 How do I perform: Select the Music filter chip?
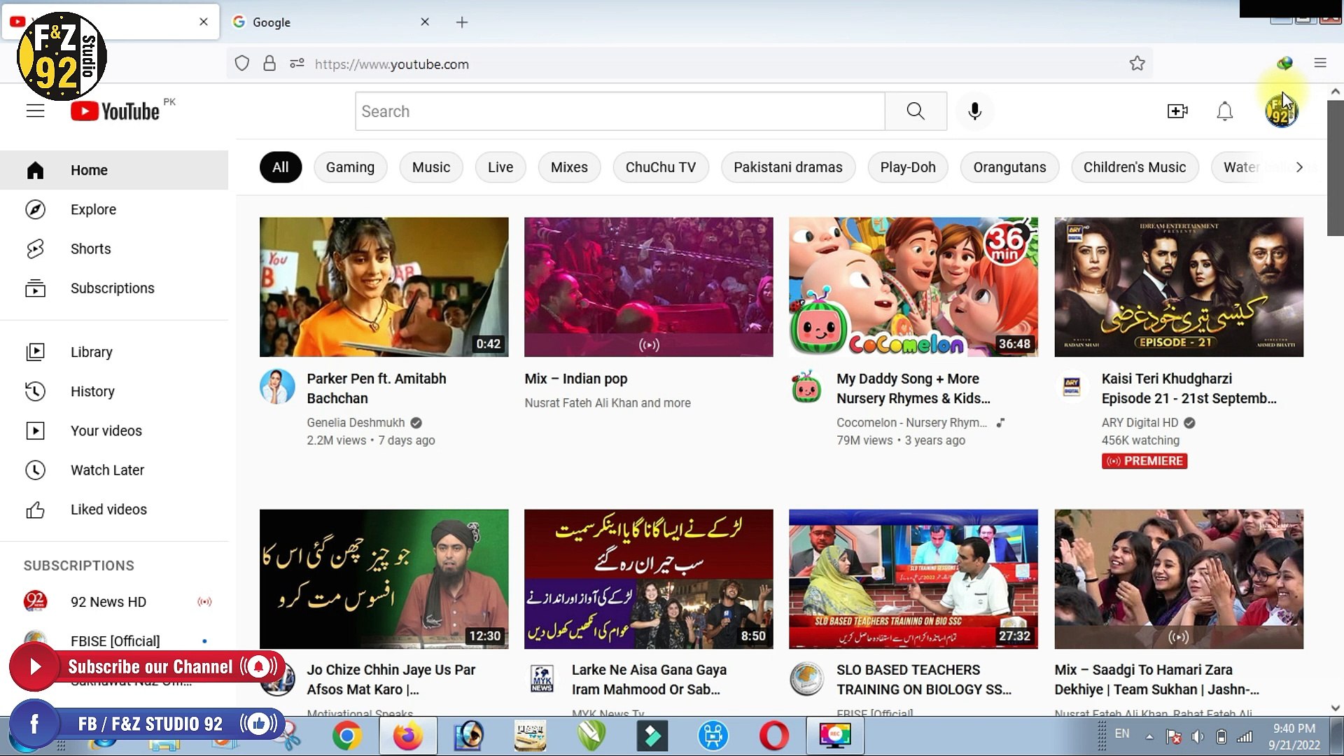click(x=431, y=167)
